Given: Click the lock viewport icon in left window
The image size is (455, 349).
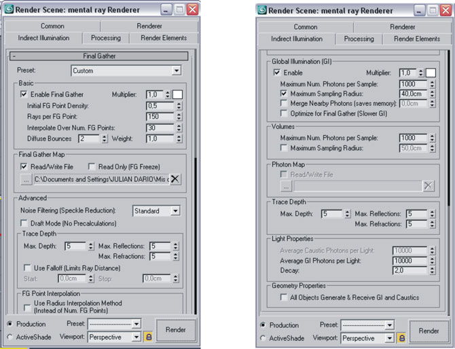Looking at the screenshot, I should 148,337.
